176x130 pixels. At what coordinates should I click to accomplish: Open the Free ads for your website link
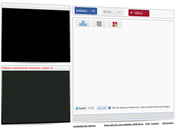(x=124, y=125)
